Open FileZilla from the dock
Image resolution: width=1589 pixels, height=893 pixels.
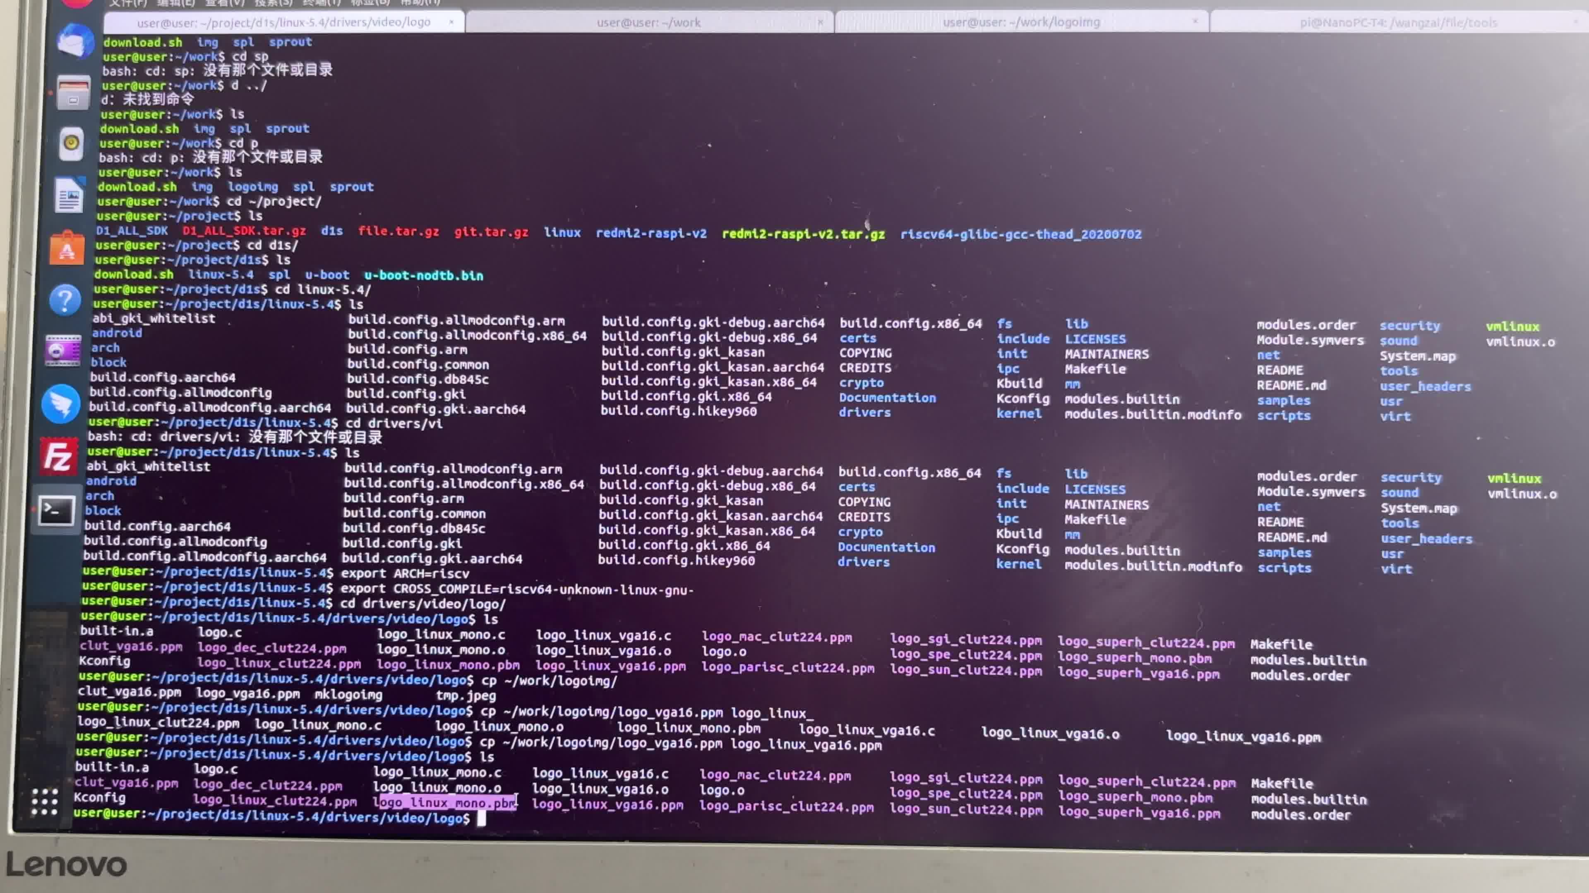[59, 456]
